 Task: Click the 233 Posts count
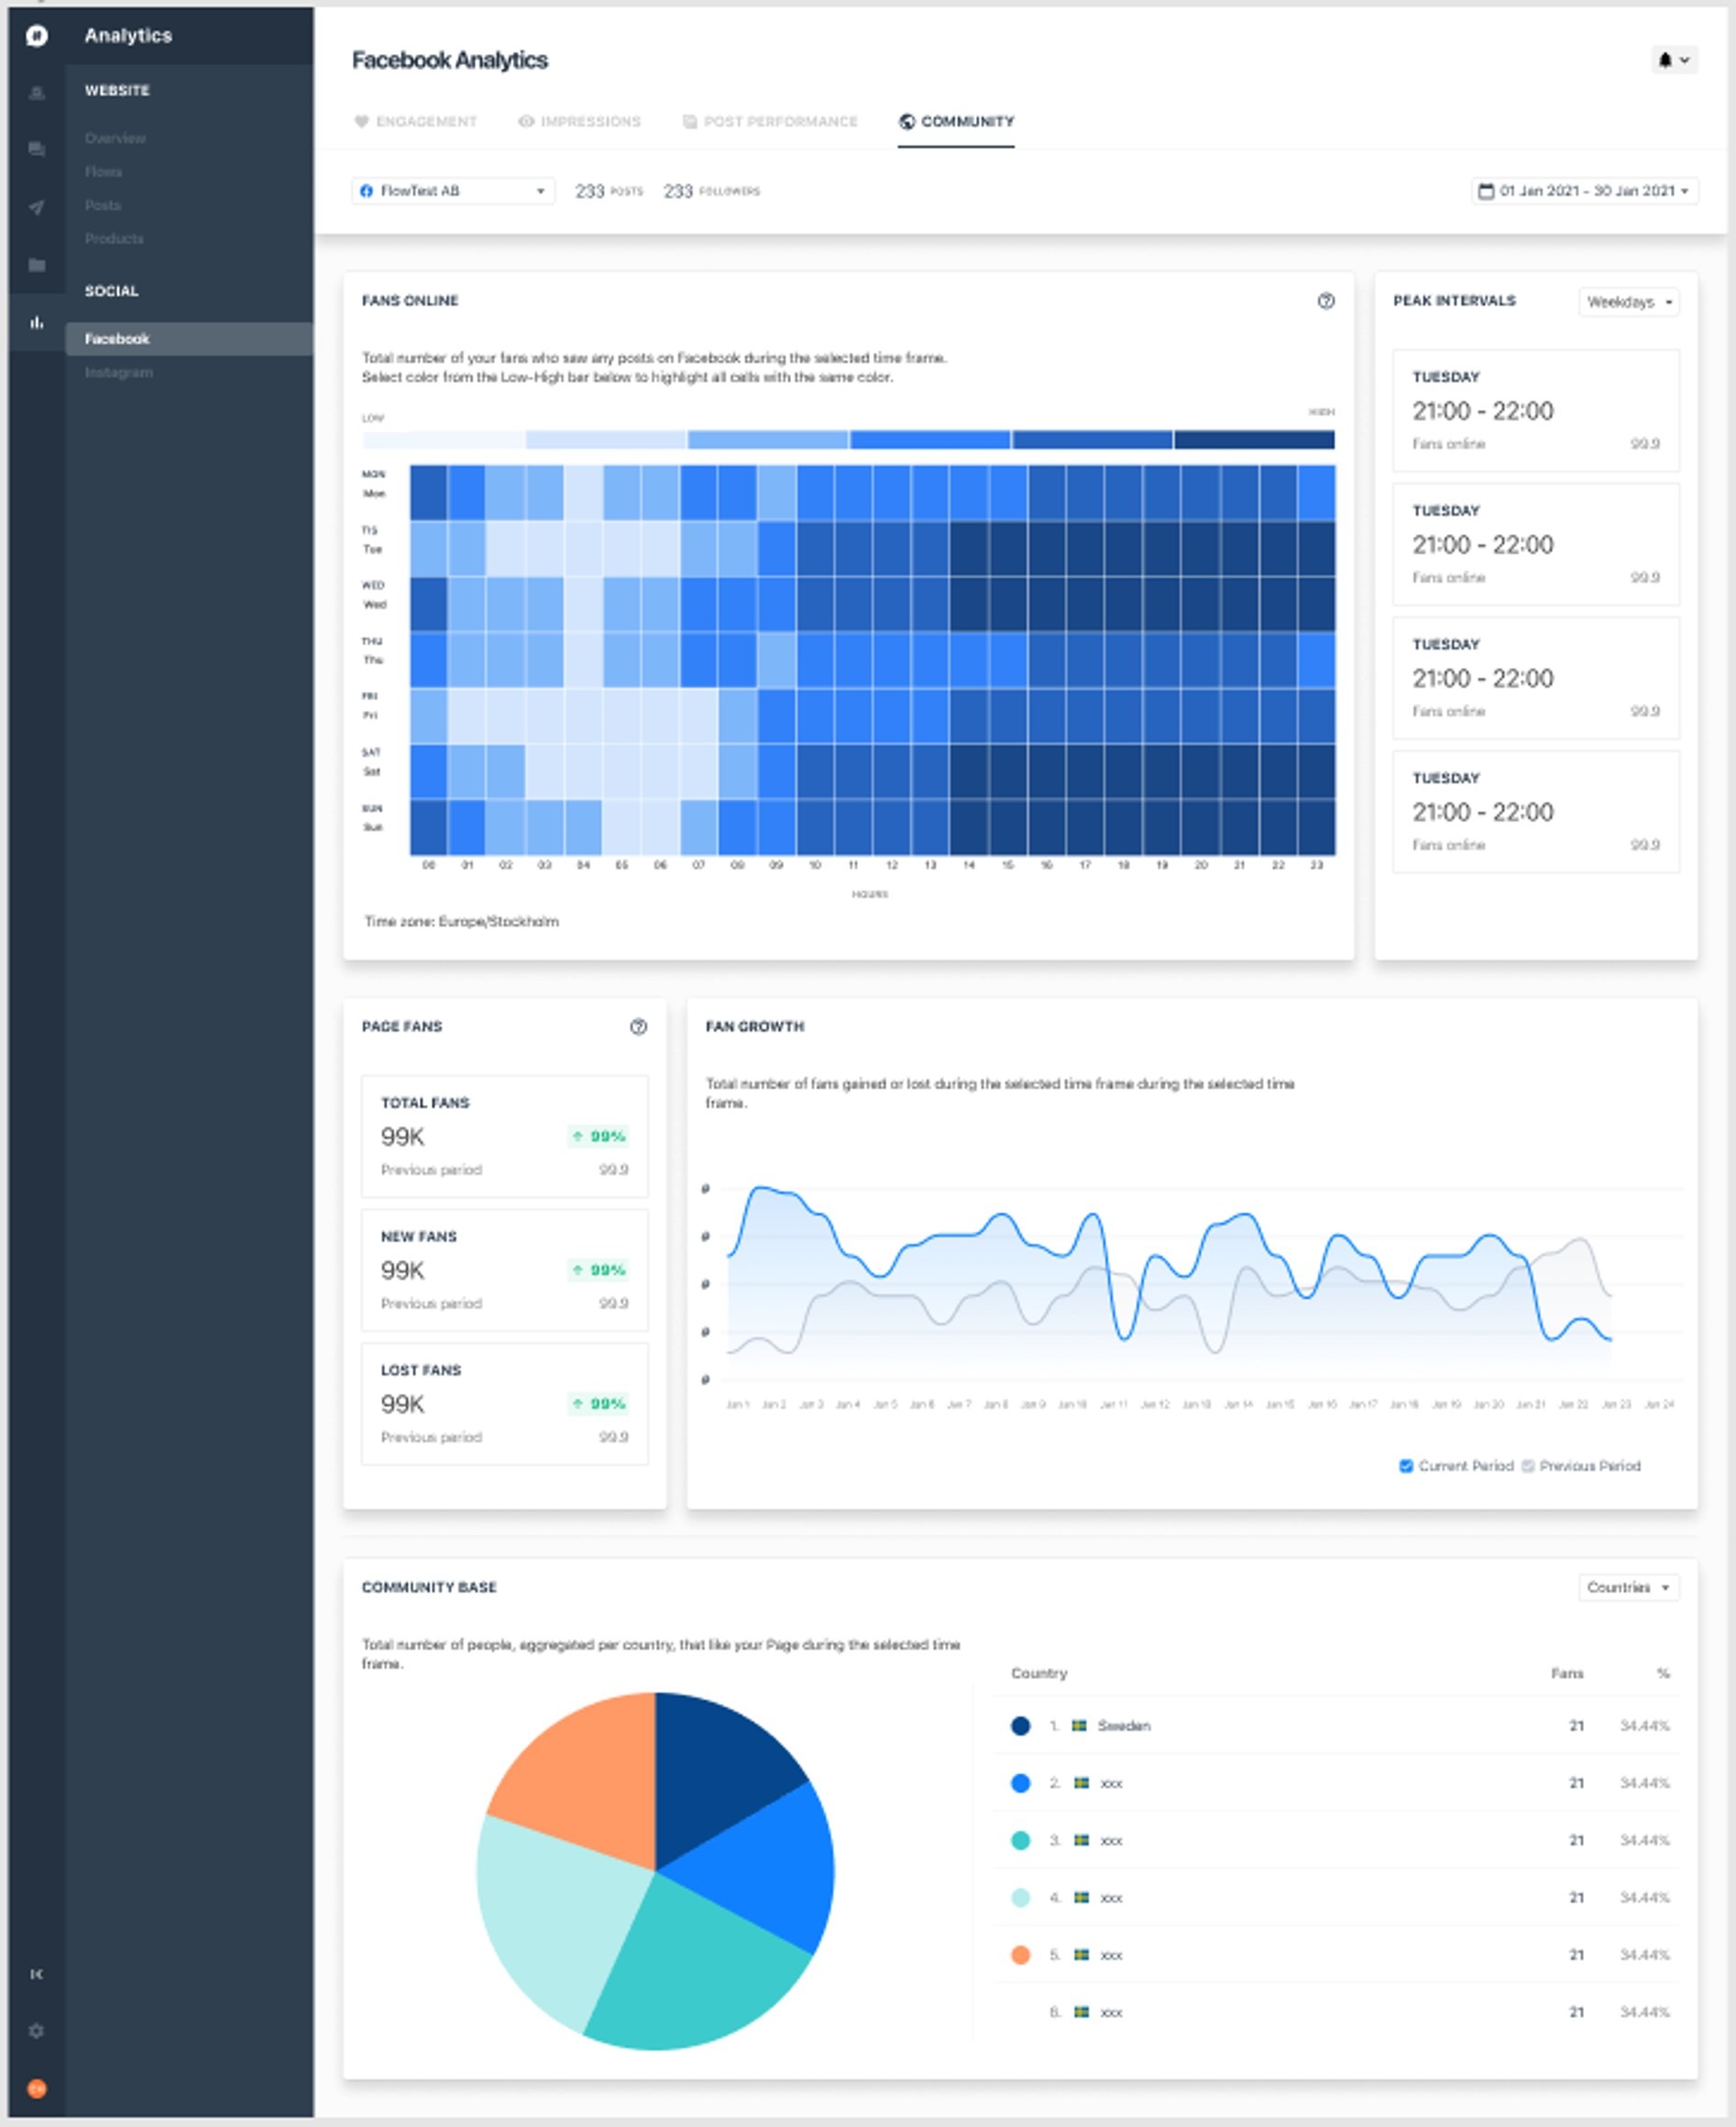(608, 190)
